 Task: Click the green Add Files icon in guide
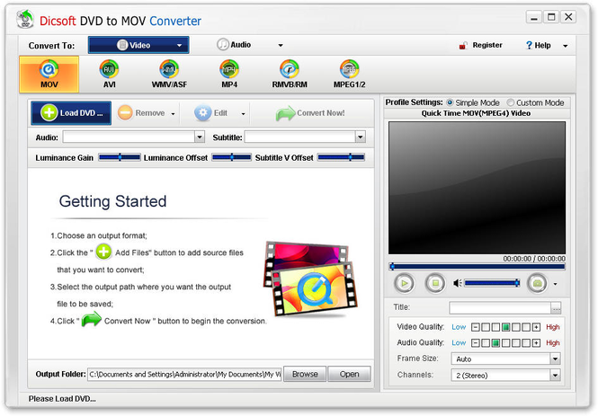click(103, 252)
